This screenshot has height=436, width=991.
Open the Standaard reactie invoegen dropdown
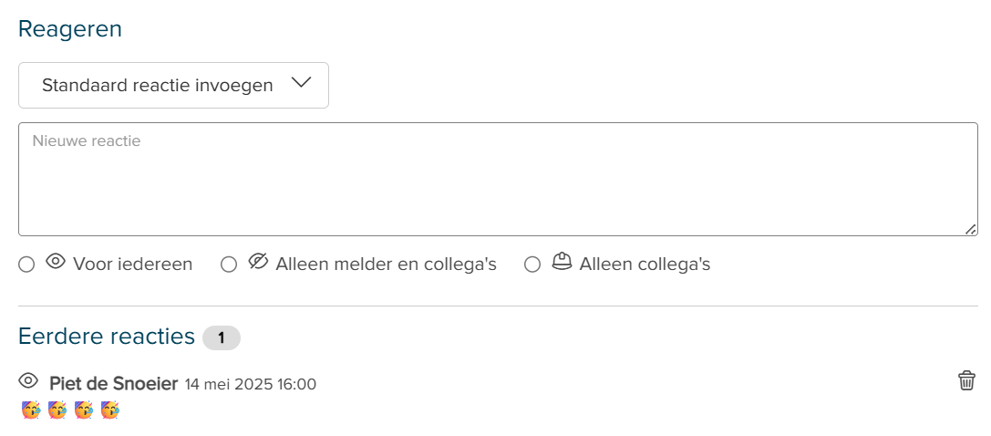click(174, 86)
